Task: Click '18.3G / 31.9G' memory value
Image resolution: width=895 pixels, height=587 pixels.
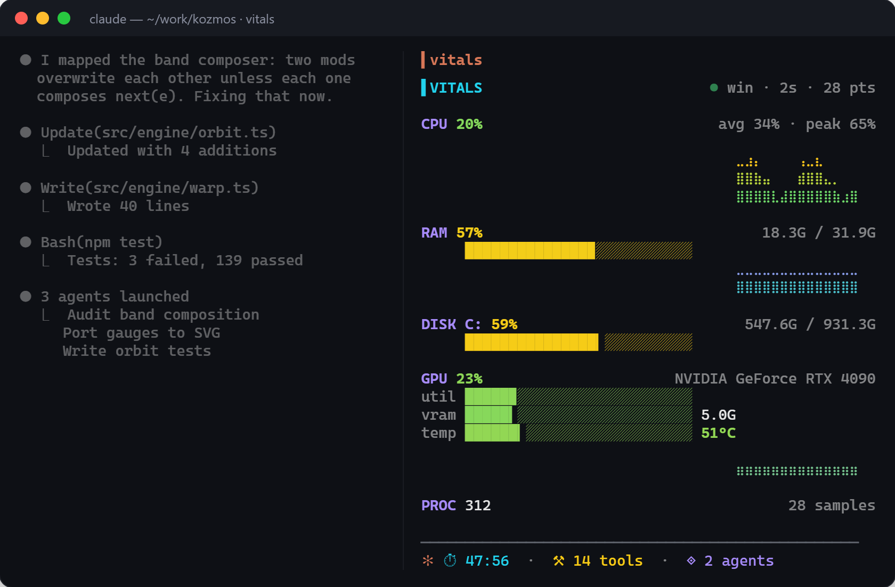Action: [819, 232]
